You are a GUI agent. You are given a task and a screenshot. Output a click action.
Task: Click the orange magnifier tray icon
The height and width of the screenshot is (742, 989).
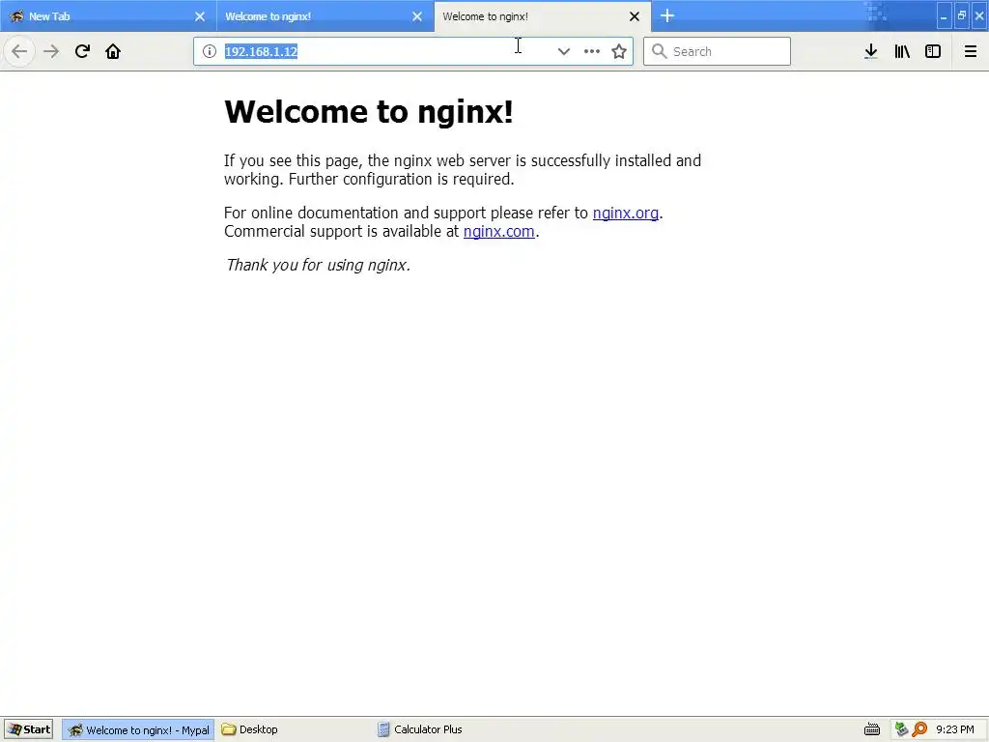click(919, 729)
